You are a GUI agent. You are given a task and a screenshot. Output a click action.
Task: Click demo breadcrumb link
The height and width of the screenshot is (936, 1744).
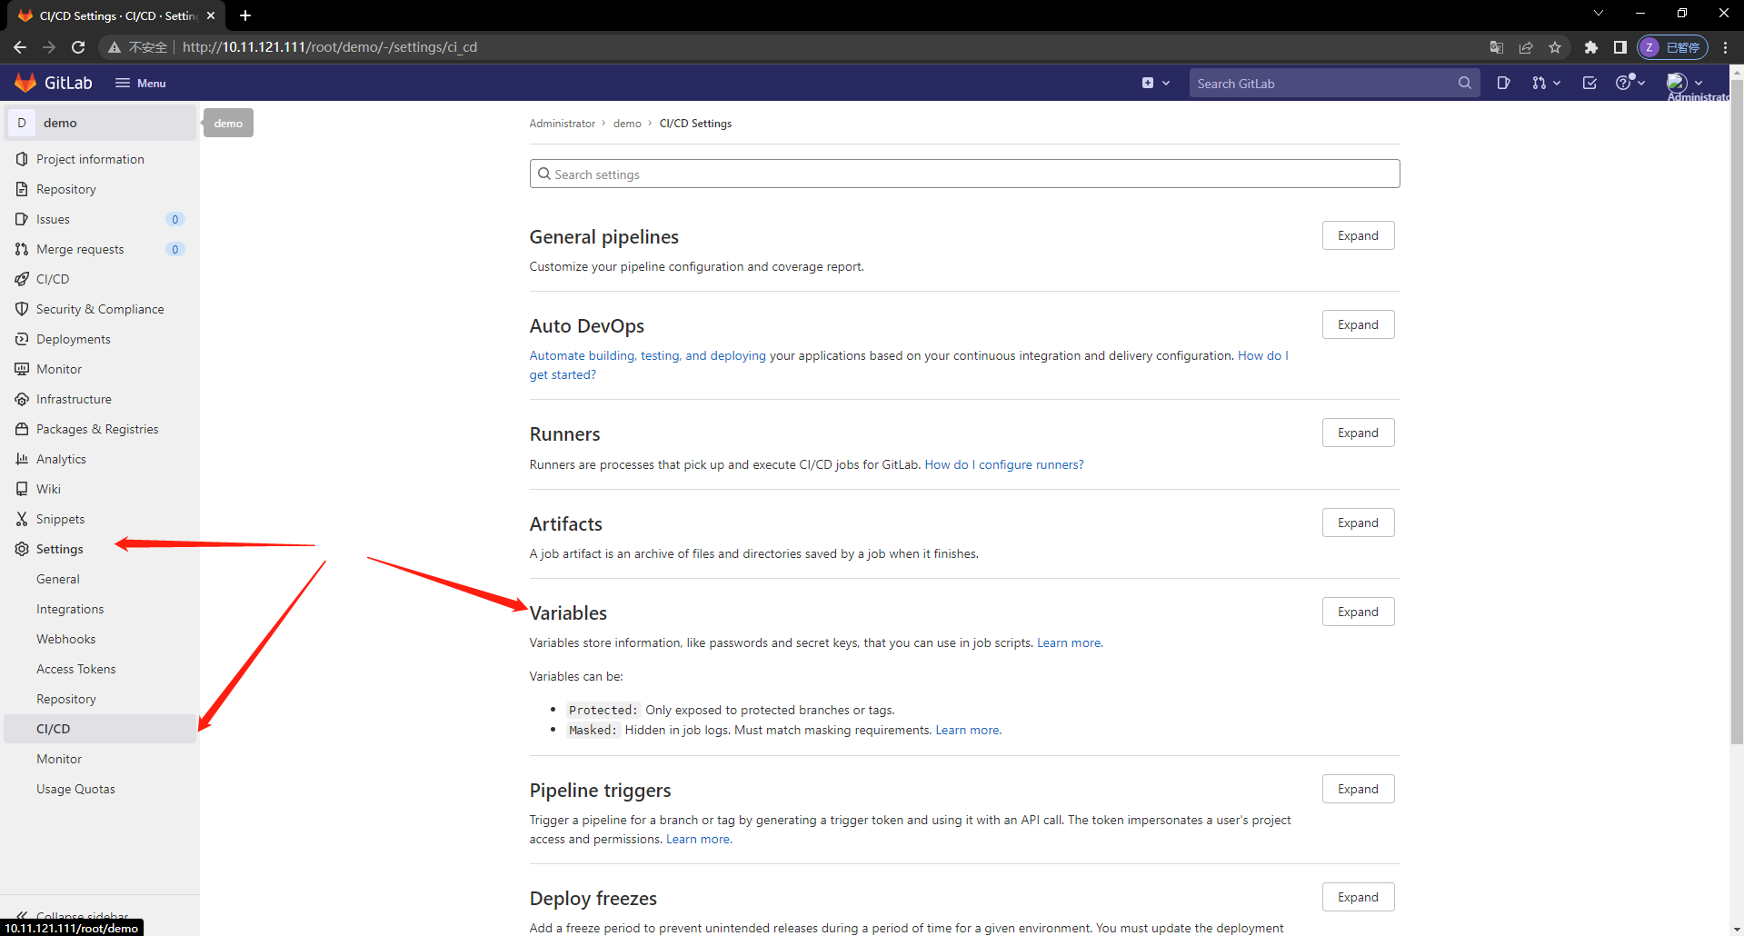[627, 124]
